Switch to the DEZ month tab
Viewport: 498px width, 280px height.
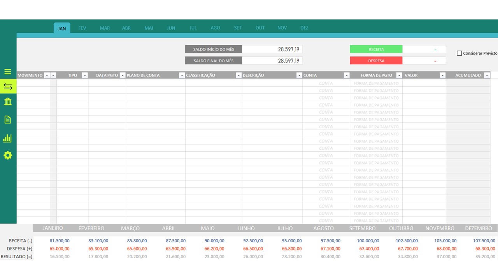304,28
